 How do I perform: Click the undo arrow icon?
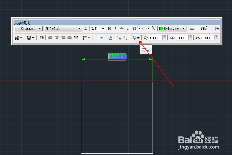pyautogui.click(x=141, y=29)
